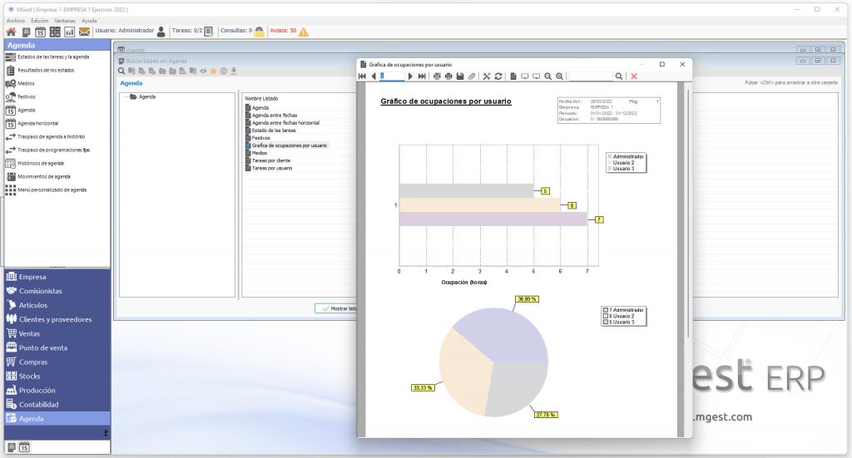Zoom out the report view
The image size is (852, 458).
point(547,76)
